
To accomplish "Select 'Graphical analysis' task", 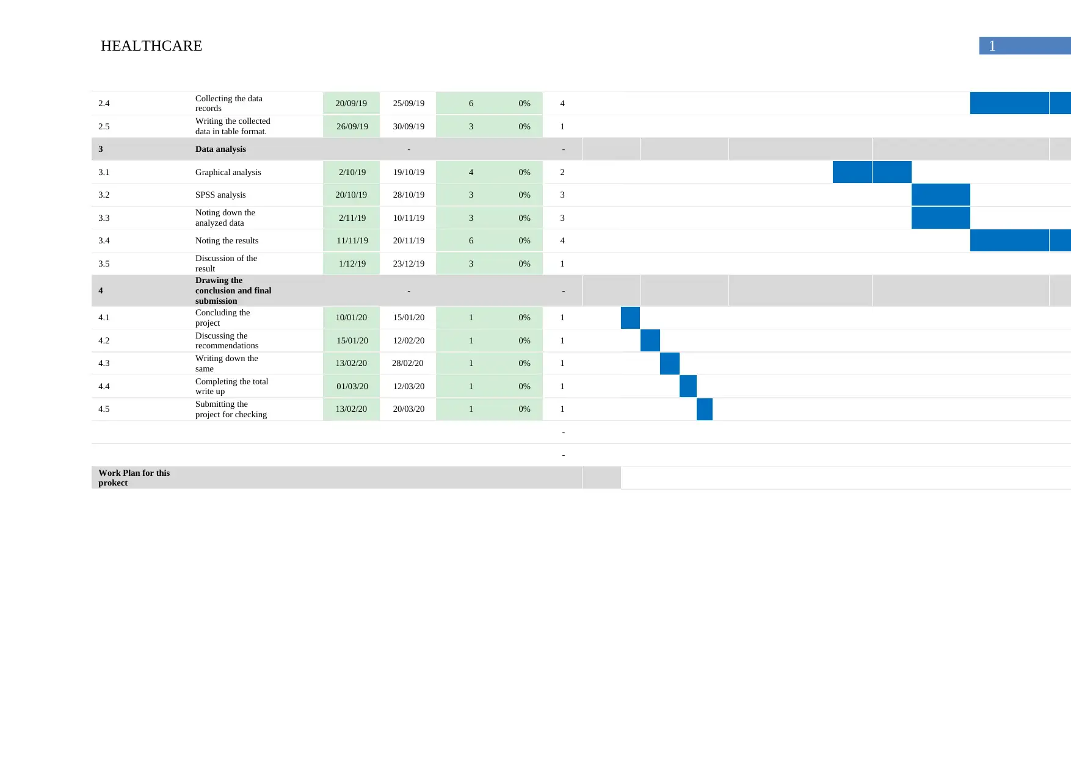I will [x=228, y=172].
